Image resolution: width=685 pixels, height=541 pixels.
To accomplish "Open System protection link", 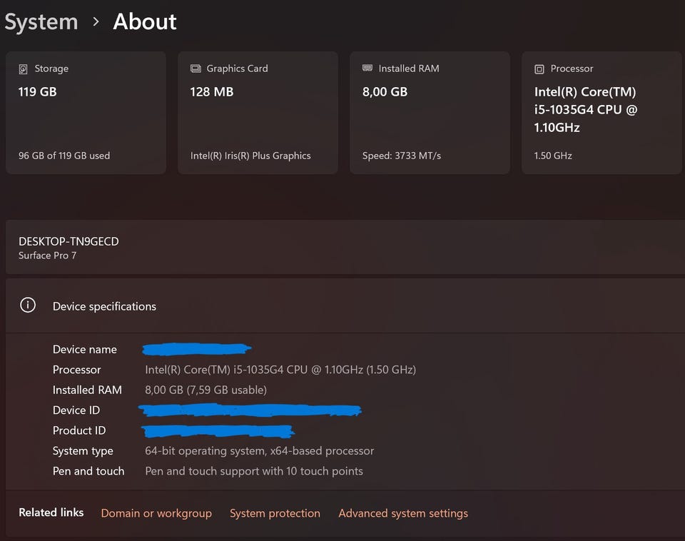I will pos(275,513).
